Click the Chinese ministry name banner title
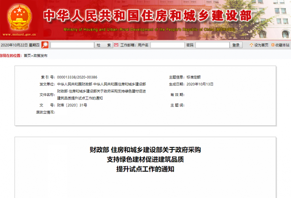The width and height of the screenshot is (291, 198). click(148, 15)
